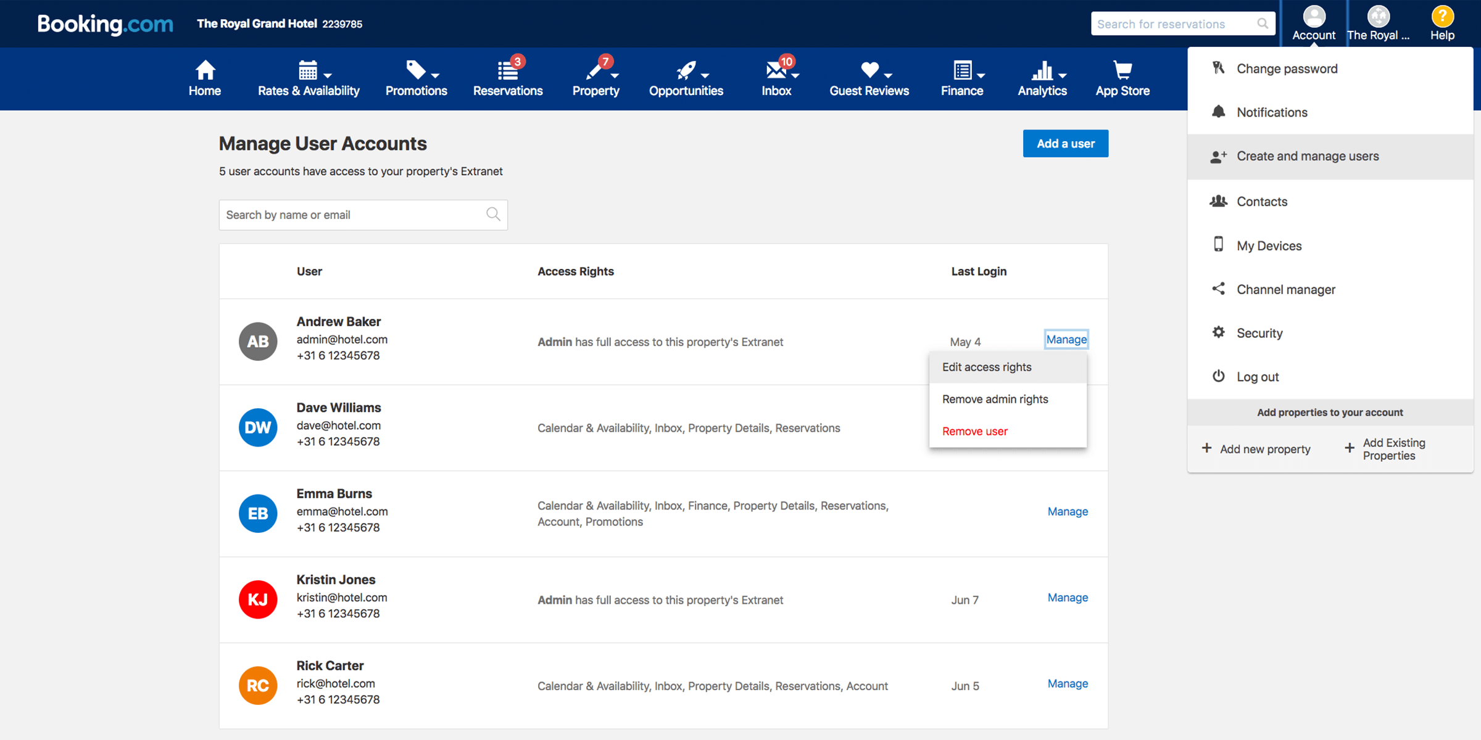
Task: Expand the Promotions dropdown arrow
Action: click(435, 75)
